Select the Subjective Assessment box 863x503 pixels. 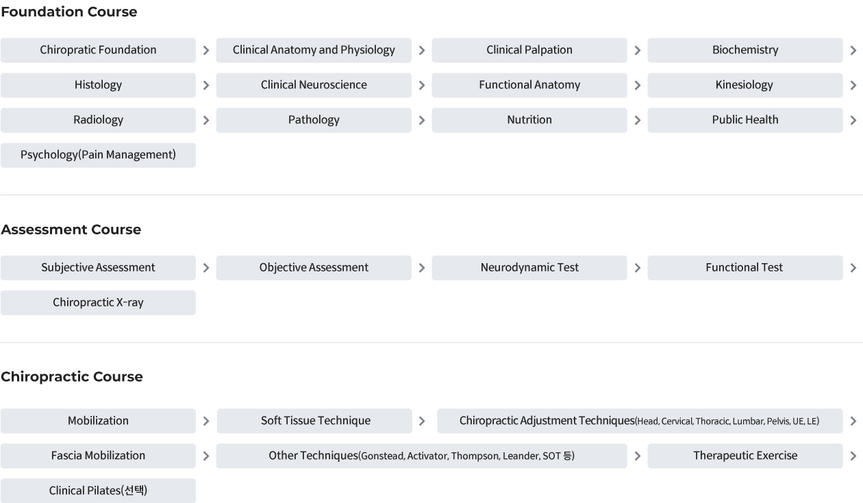[x=98, y=268]
